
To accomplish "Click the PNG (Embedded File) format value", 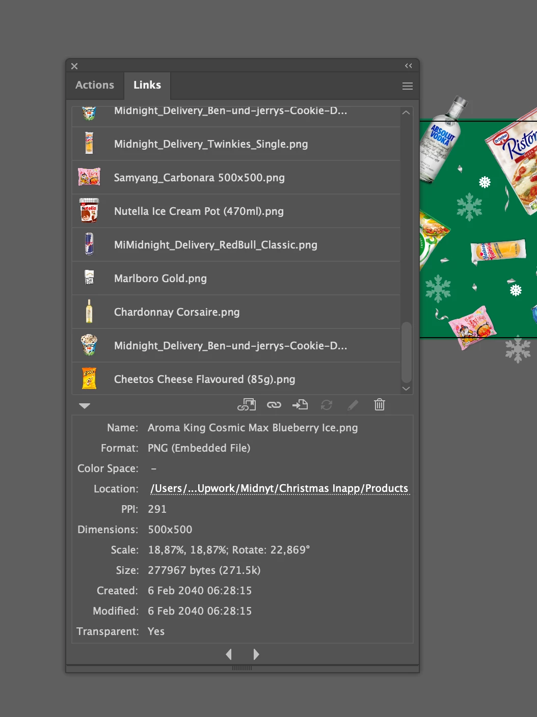I will (199, 448).
